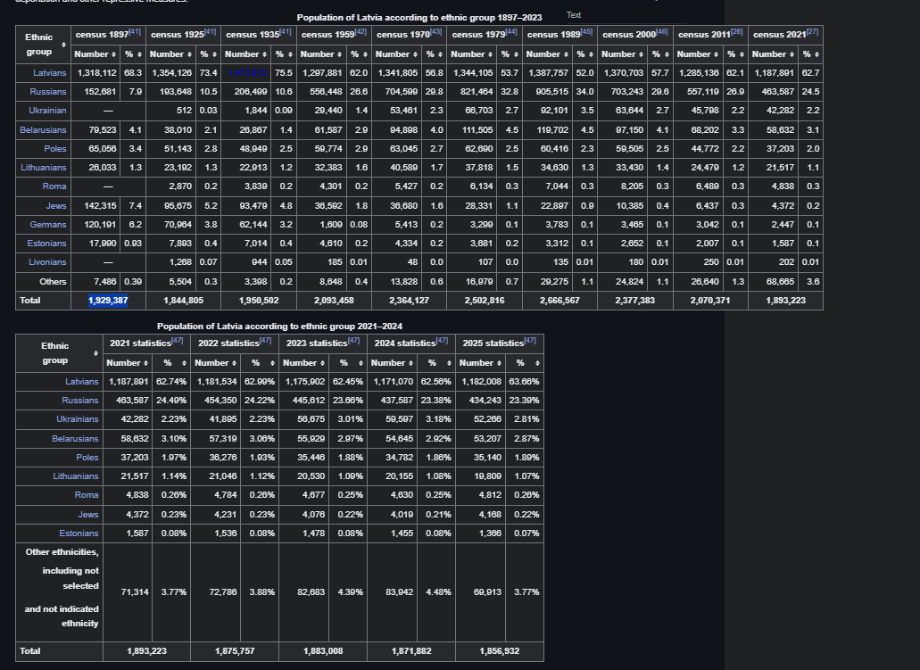Sort by census 1897 % column
920x670 pixels.
point(133,54)
